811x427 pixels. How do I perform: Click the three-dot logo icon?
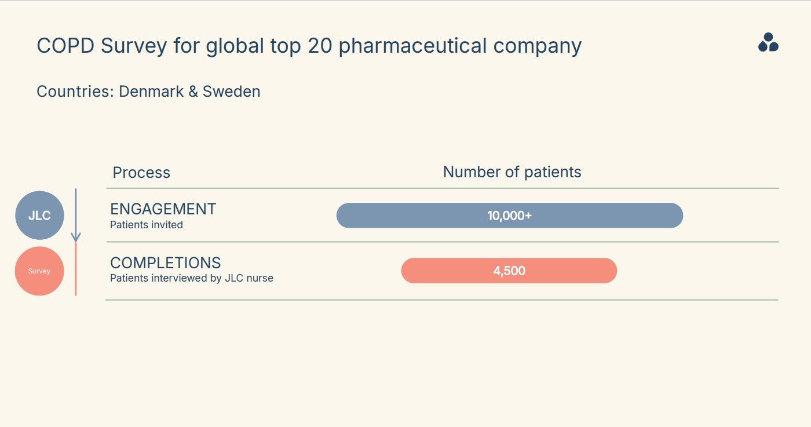click(768, 43)
